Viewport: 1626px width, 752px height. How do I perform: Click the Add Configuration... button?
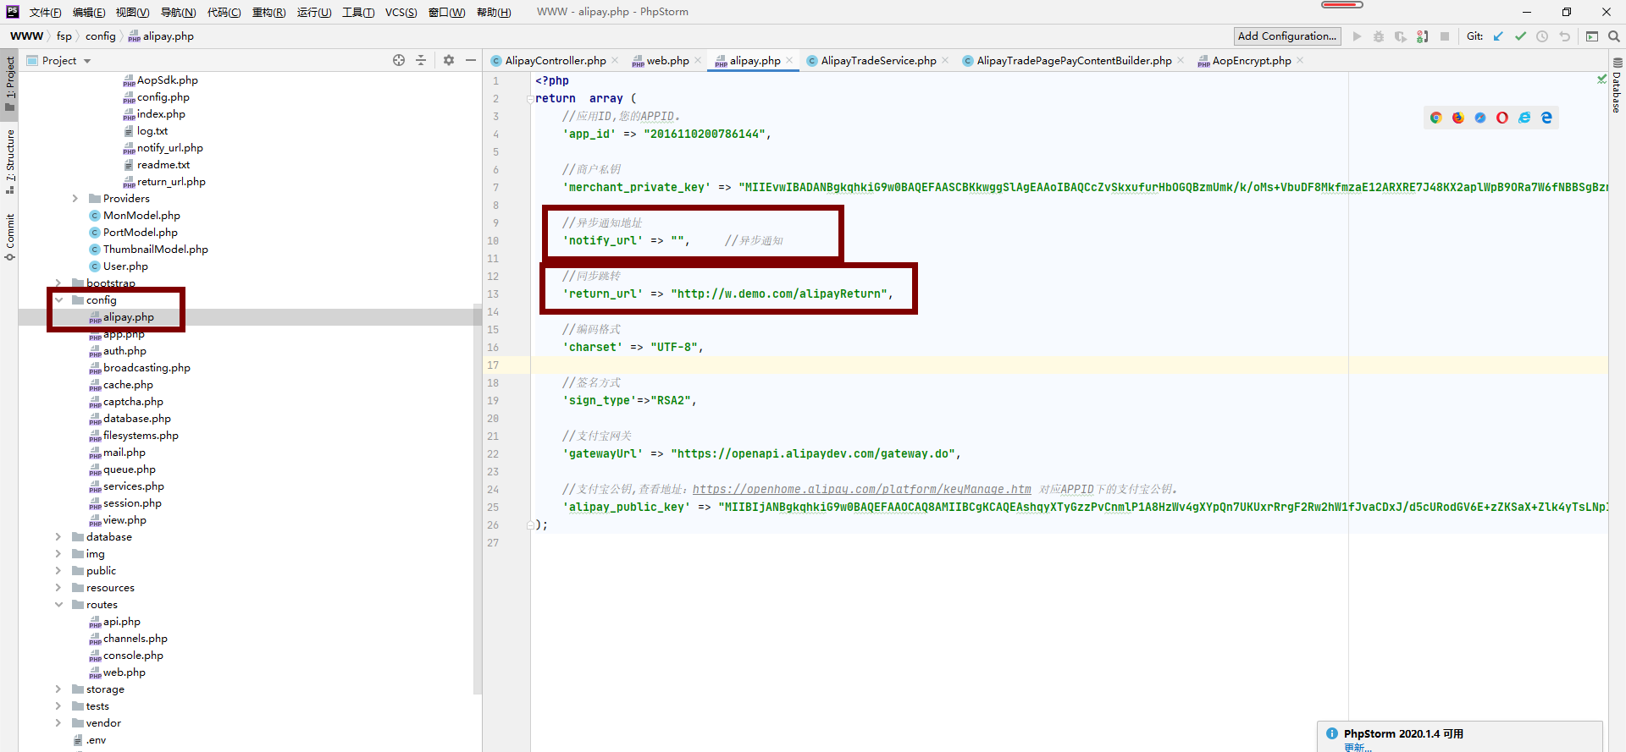[1287, 36]
